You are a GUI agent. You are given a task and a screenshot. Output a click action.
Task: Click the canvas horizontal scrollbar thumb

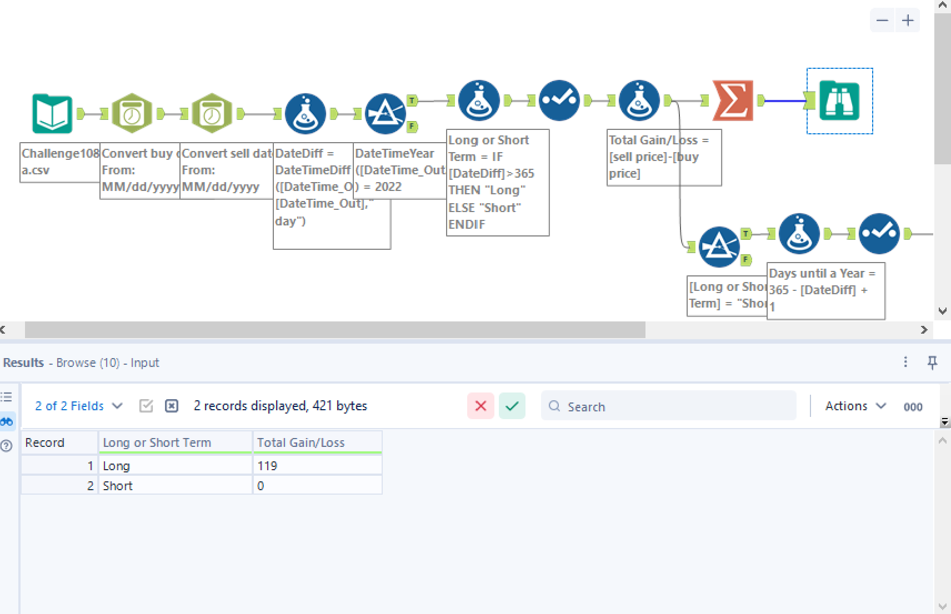click(x=335, y=330)
